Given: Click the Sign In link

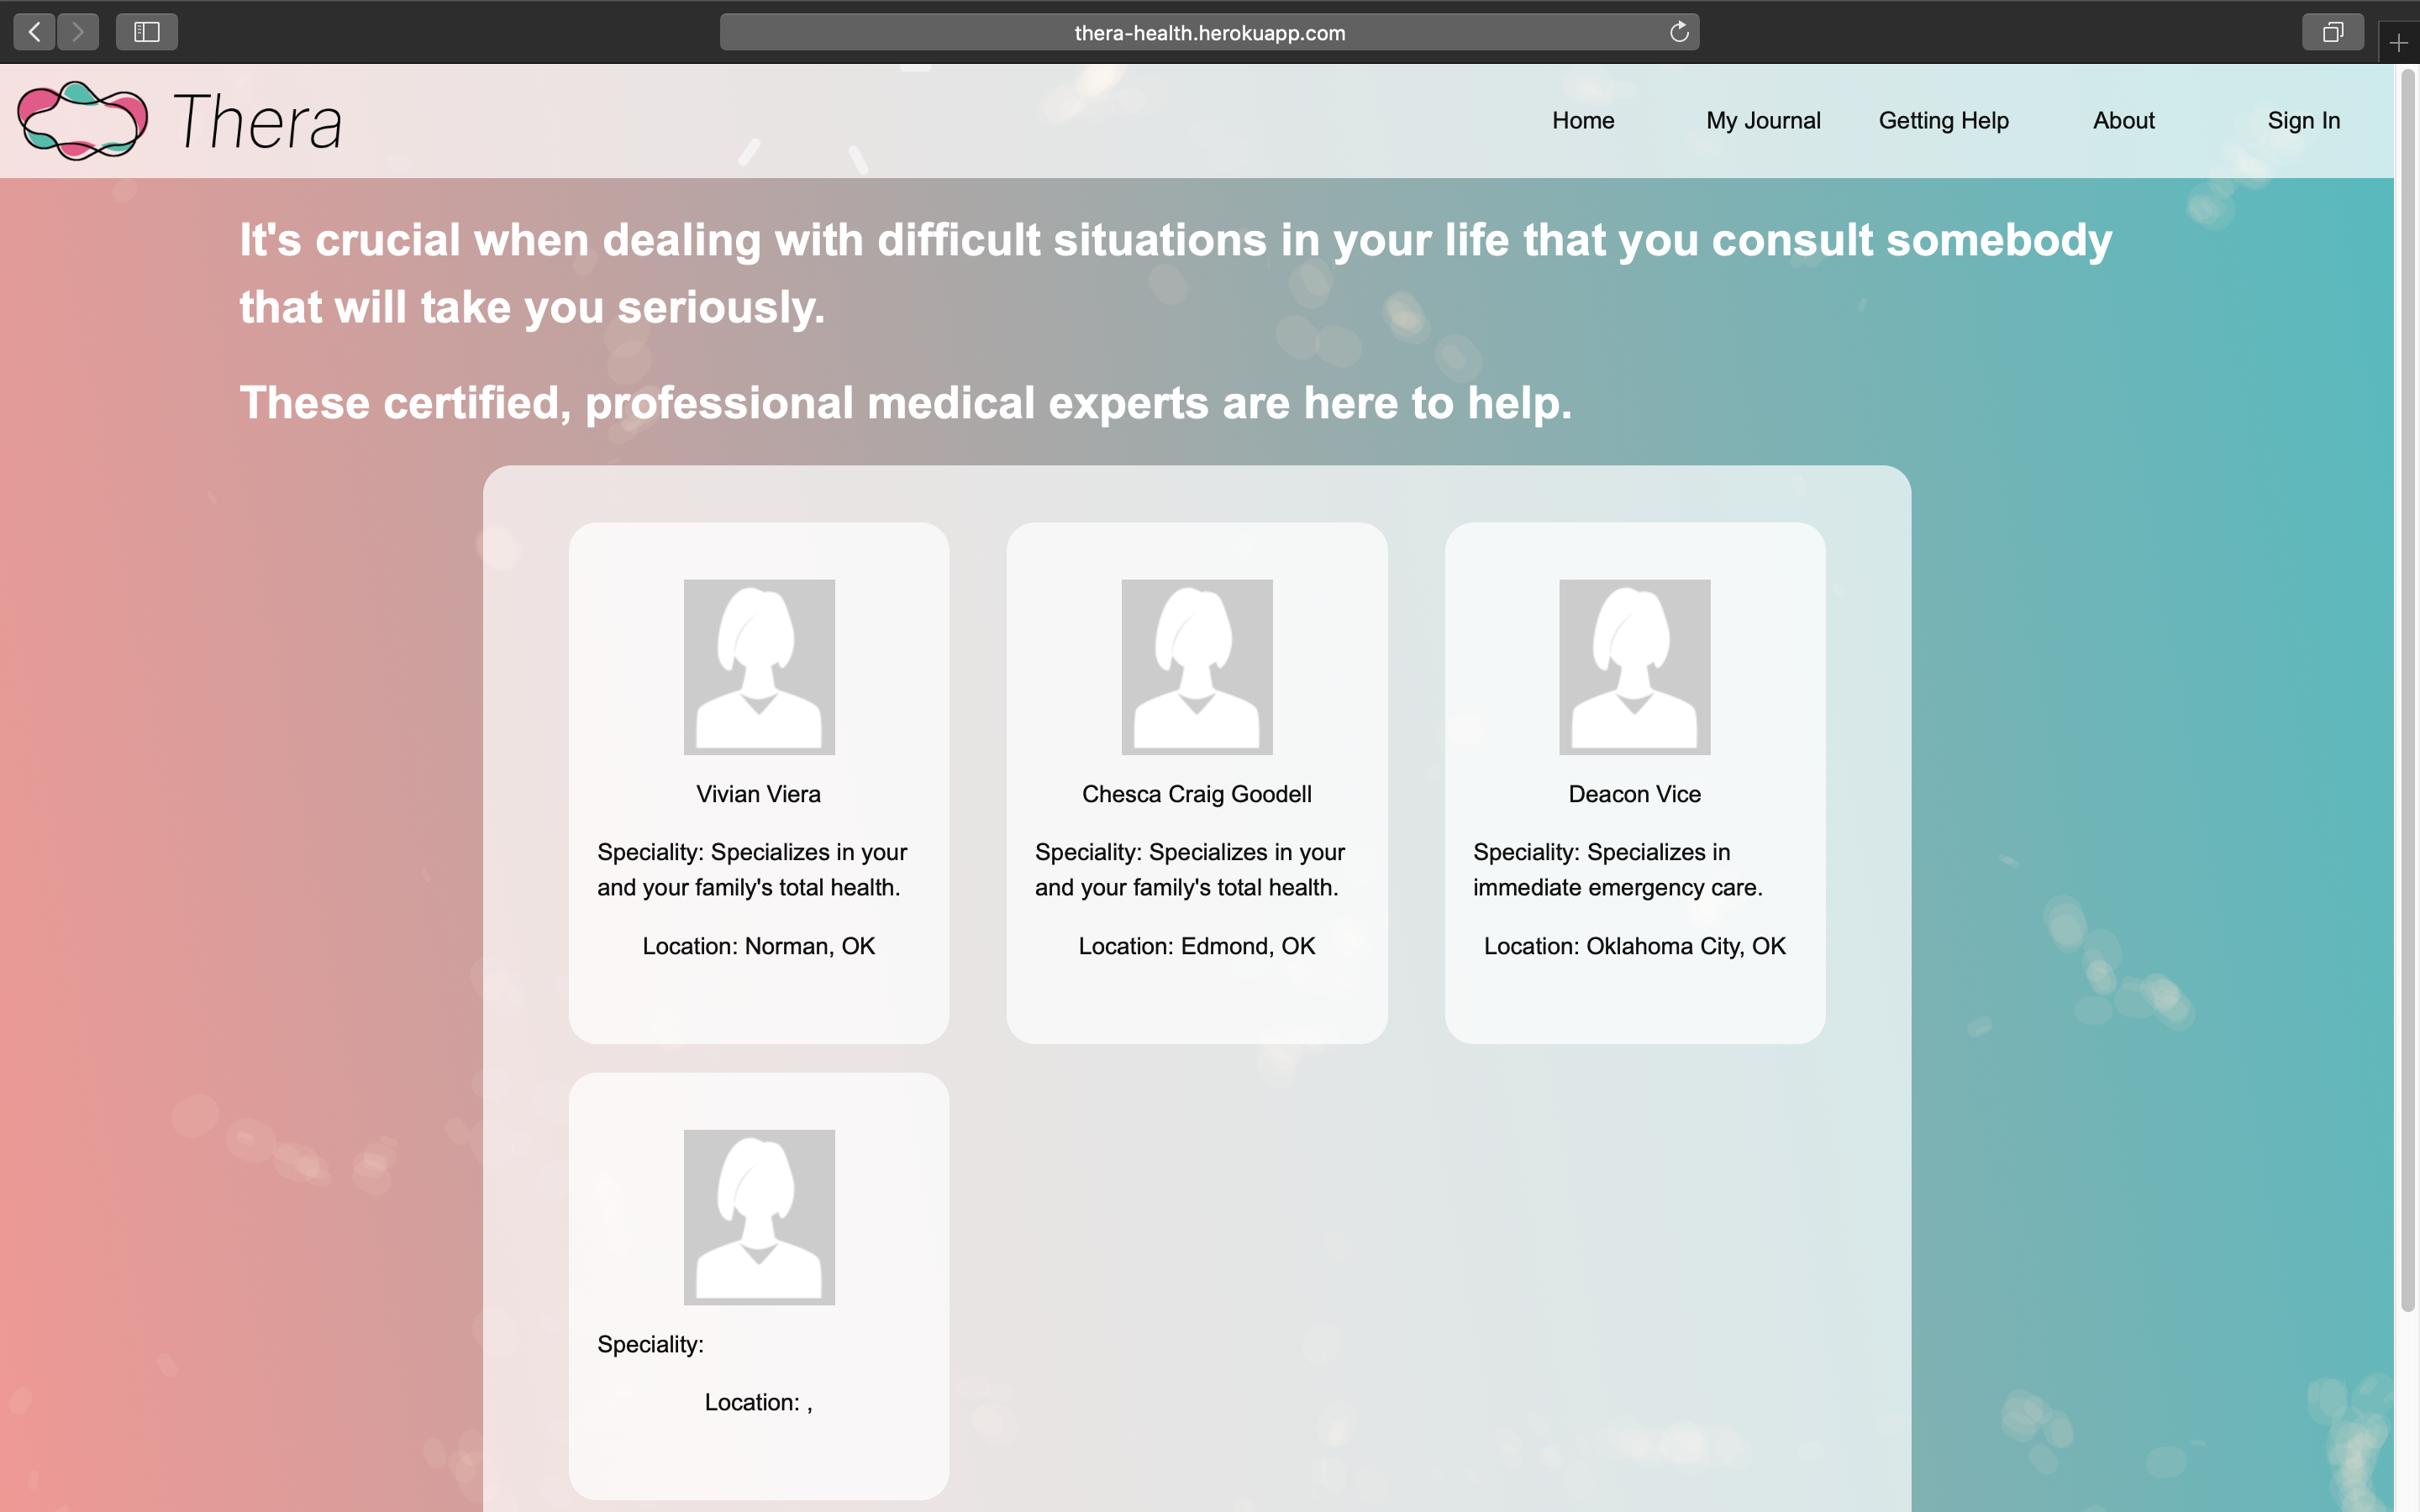Looking at the screenshot, I should point(2303,121).
